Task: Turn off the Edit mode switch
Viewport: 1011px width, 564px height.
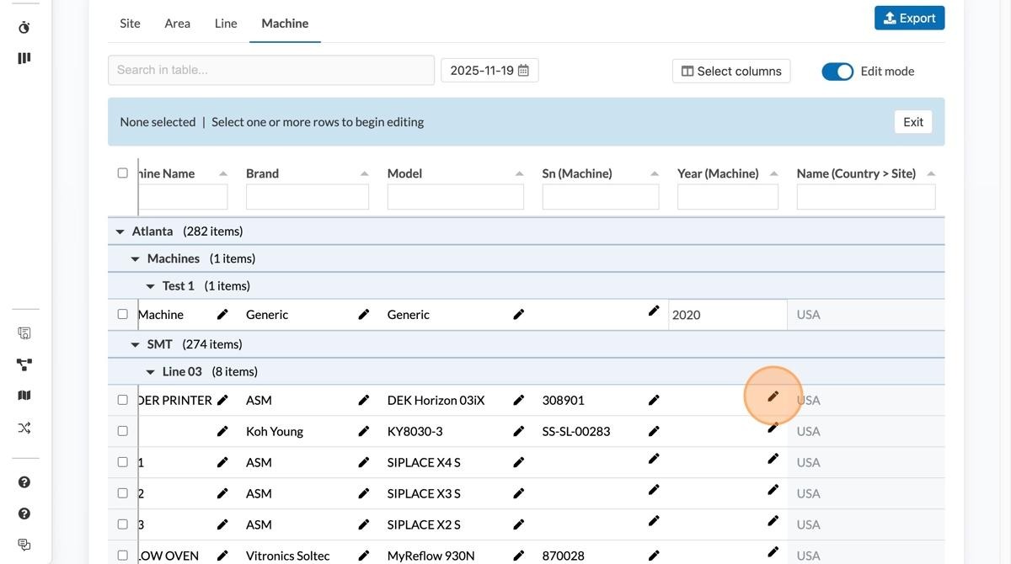Action: coord(837,72)
